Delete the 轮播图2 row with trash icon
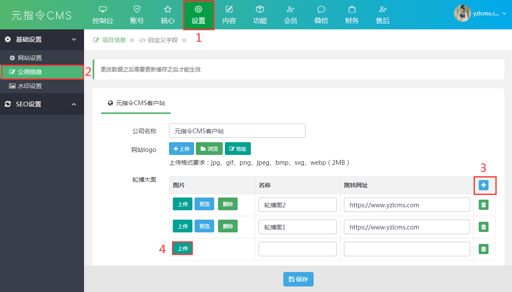Image resolution: width=512 pixels, height=292 pixels. 483,205
